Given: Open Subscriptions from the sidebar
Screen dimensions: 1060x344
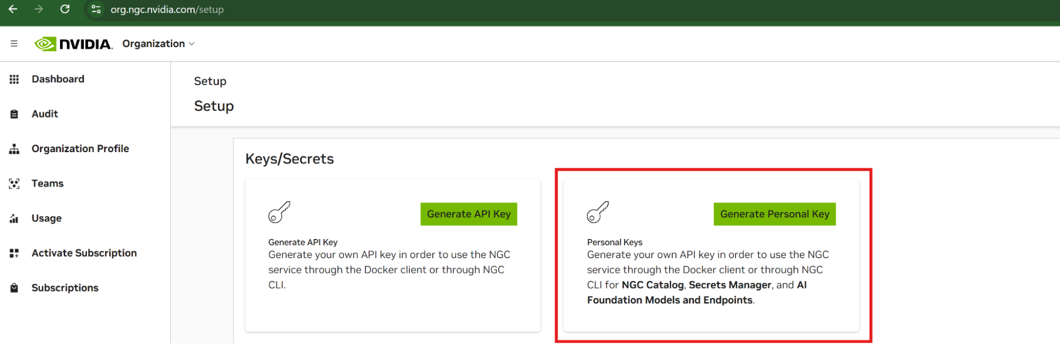Looking at the screenshot, I should [65, 288].
